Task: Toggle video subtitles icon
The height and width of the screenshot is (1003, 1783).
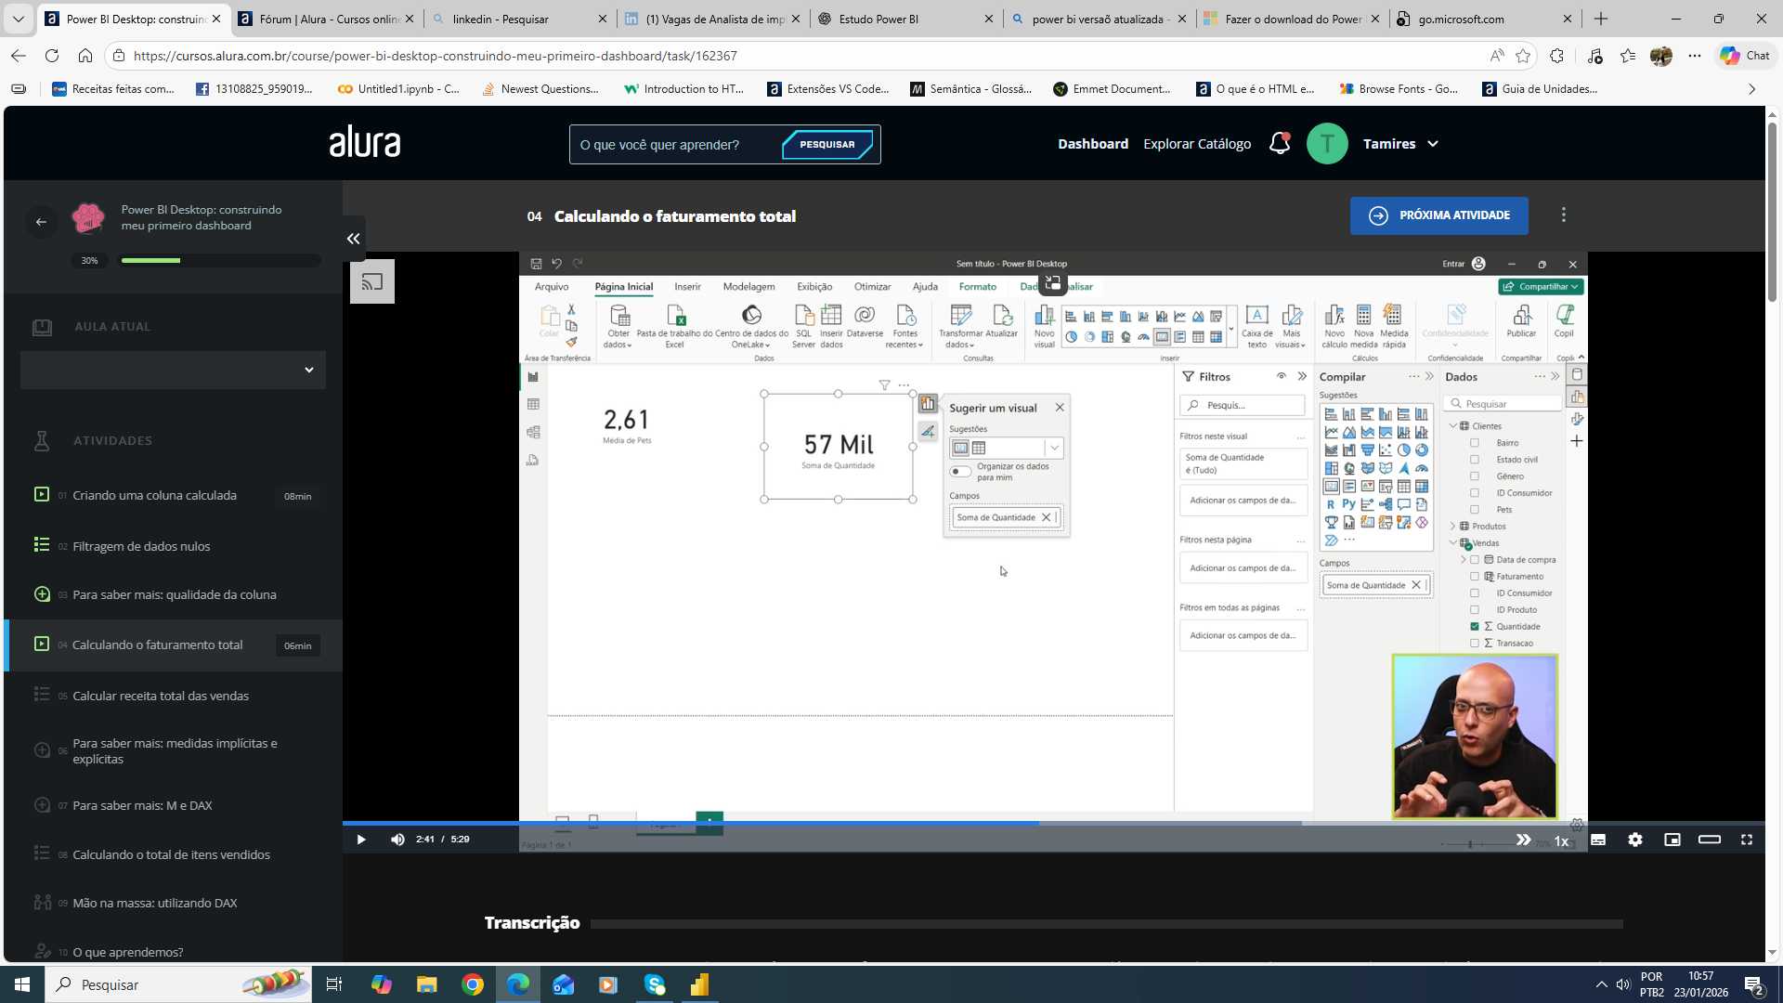Action: click(x=1598, y=840)
